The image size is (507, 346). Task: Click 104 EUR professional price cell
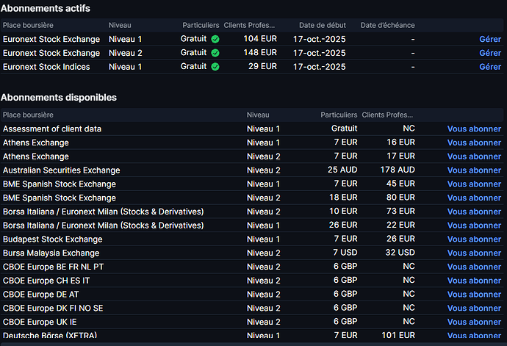[x=260, y=39]
